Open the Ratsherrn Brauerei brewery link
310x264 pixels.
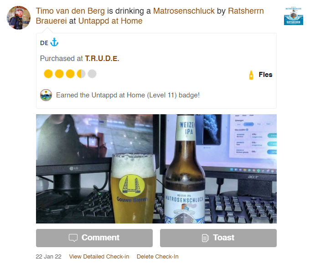[x=150, y=16]
